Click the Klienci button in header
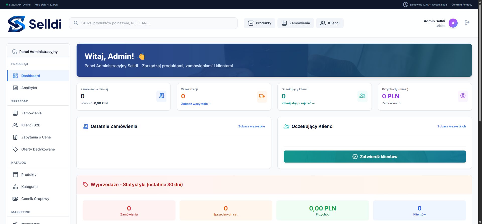The height and width of the screenshot is (224, 482). 330,23
